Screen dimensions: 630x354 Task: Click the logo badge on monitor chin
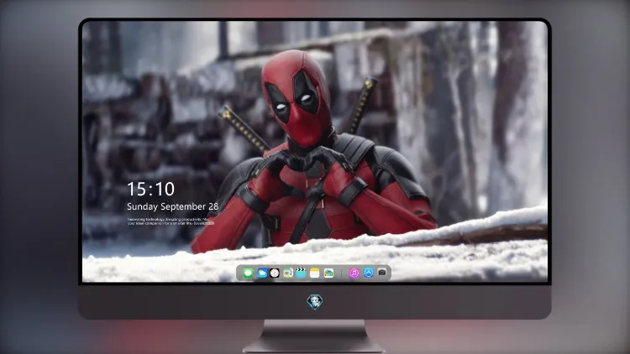pos(315,302)
